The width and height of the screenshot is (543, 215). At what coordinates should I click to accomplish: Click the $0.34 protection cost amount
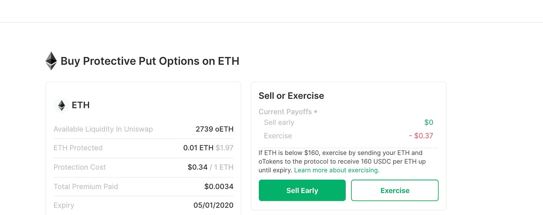197,167
